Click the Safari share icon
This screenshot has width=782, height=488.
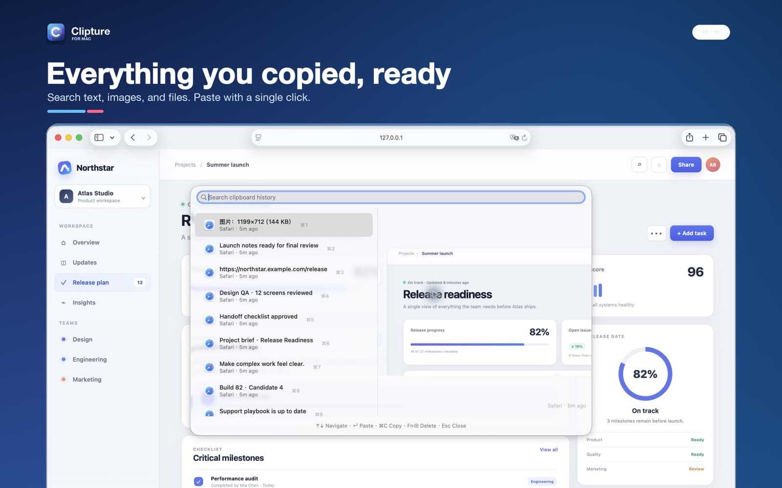(x=689, y=138)
